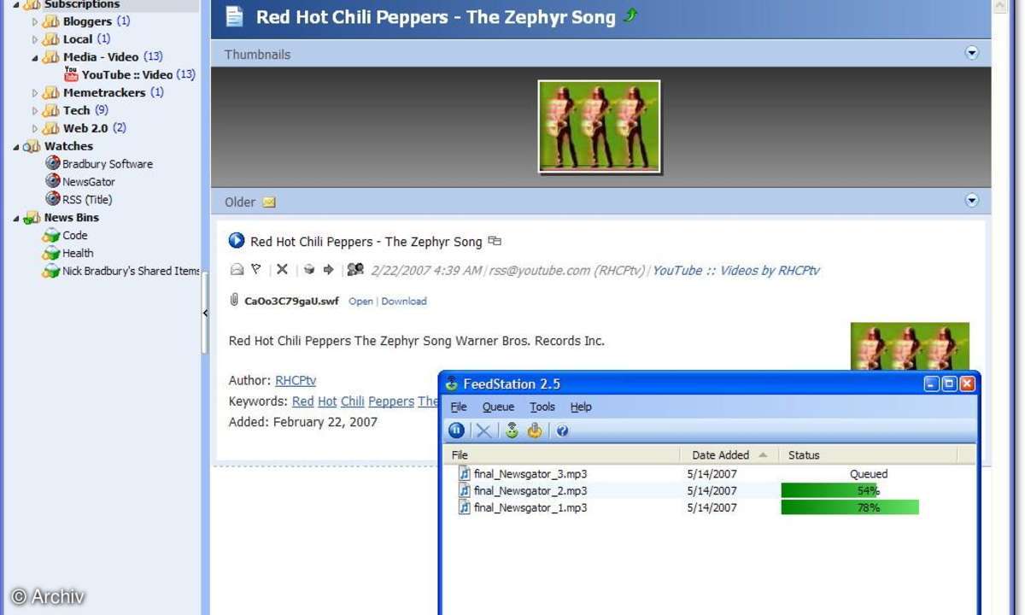
Task: Sort FeedStation list by Date Added column
Action: pos(729,455)
